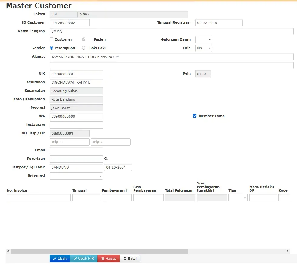Open the Golongan Darah dropdown

click(204, 40)
